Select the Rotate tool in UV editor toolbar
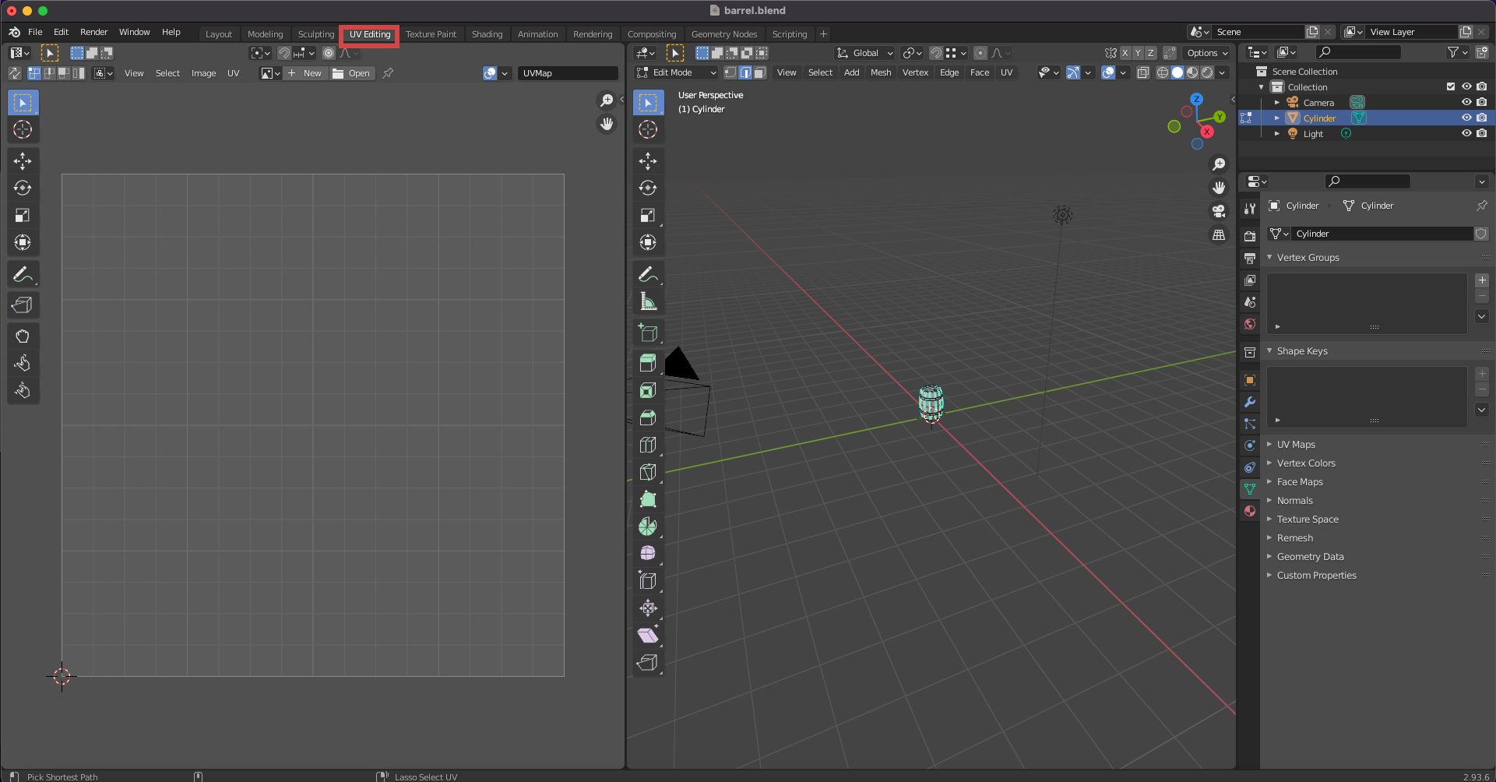 (x=23, y=188)
